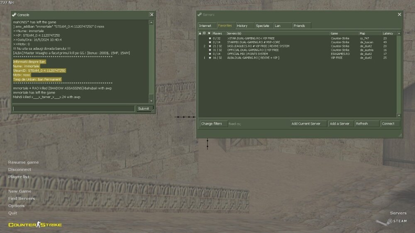Open the Change filters panel
Image resolution: width=415 pixels, height=233 pixels.
[x=212, y=124]
